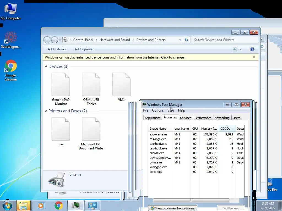Click the back navigation arrow
Viewport: 282px width, 211px height.
pos(47,40)
